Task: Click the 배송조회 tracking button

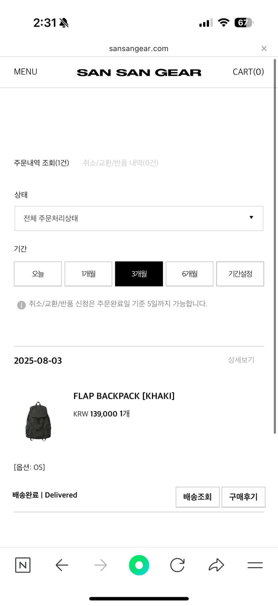Action: 197,497
